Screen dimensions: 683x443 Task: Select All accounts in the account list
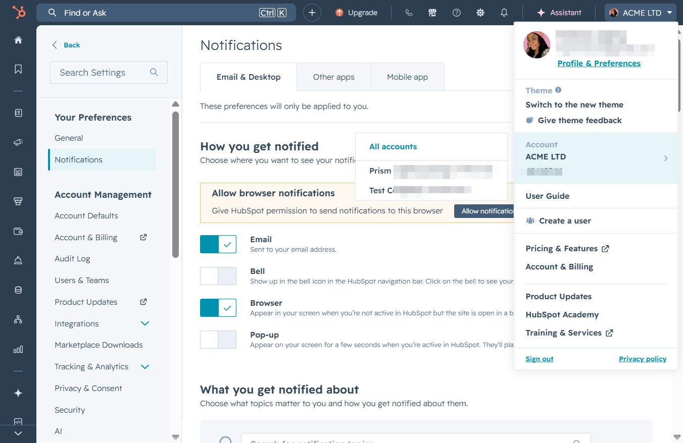[x=393, y=147]
